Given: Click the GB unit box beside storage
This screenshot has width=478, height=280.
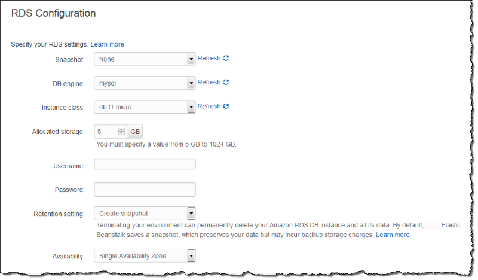Looking at the screenshot, I should pos(135,132).
